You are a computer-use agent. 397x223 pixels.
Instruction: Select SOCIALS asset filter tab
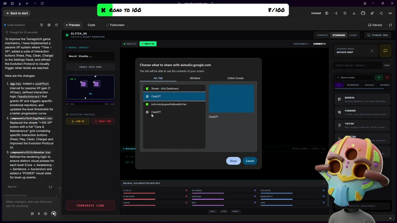[x=369, y=85]
